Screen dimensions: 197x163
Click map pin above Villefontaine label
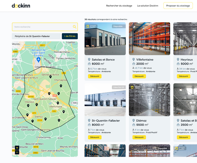tap(58, 103)
